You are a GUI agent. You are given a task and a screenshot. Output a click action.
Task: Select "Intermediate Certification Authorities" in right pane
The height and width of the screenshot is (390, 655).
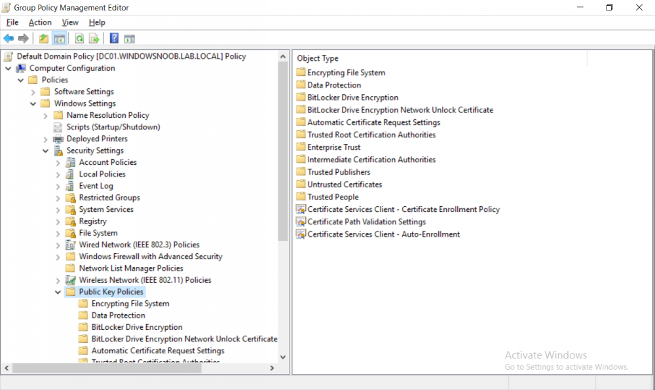click(371, 160)
